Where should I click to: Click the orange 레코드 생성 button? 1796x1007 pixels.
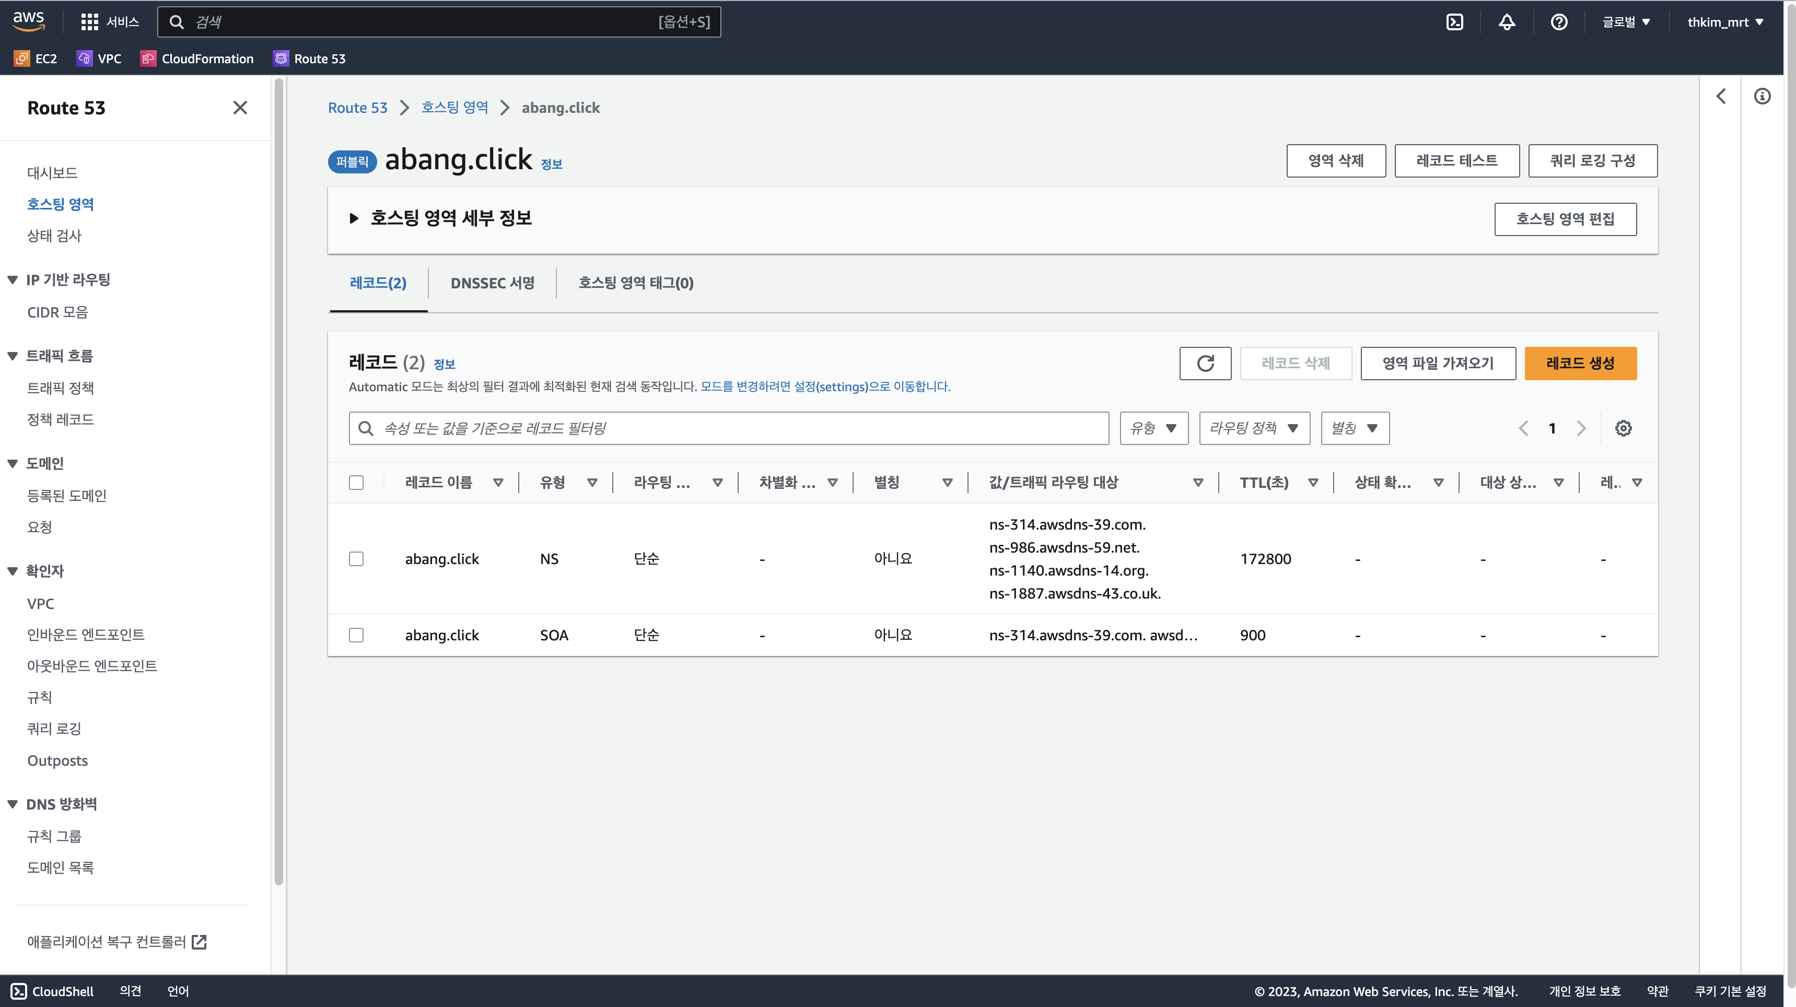point(1580,363)
